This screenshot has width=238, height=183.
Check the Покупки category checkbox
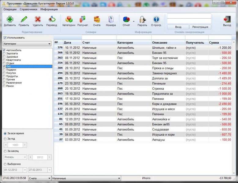pos(4,73)
